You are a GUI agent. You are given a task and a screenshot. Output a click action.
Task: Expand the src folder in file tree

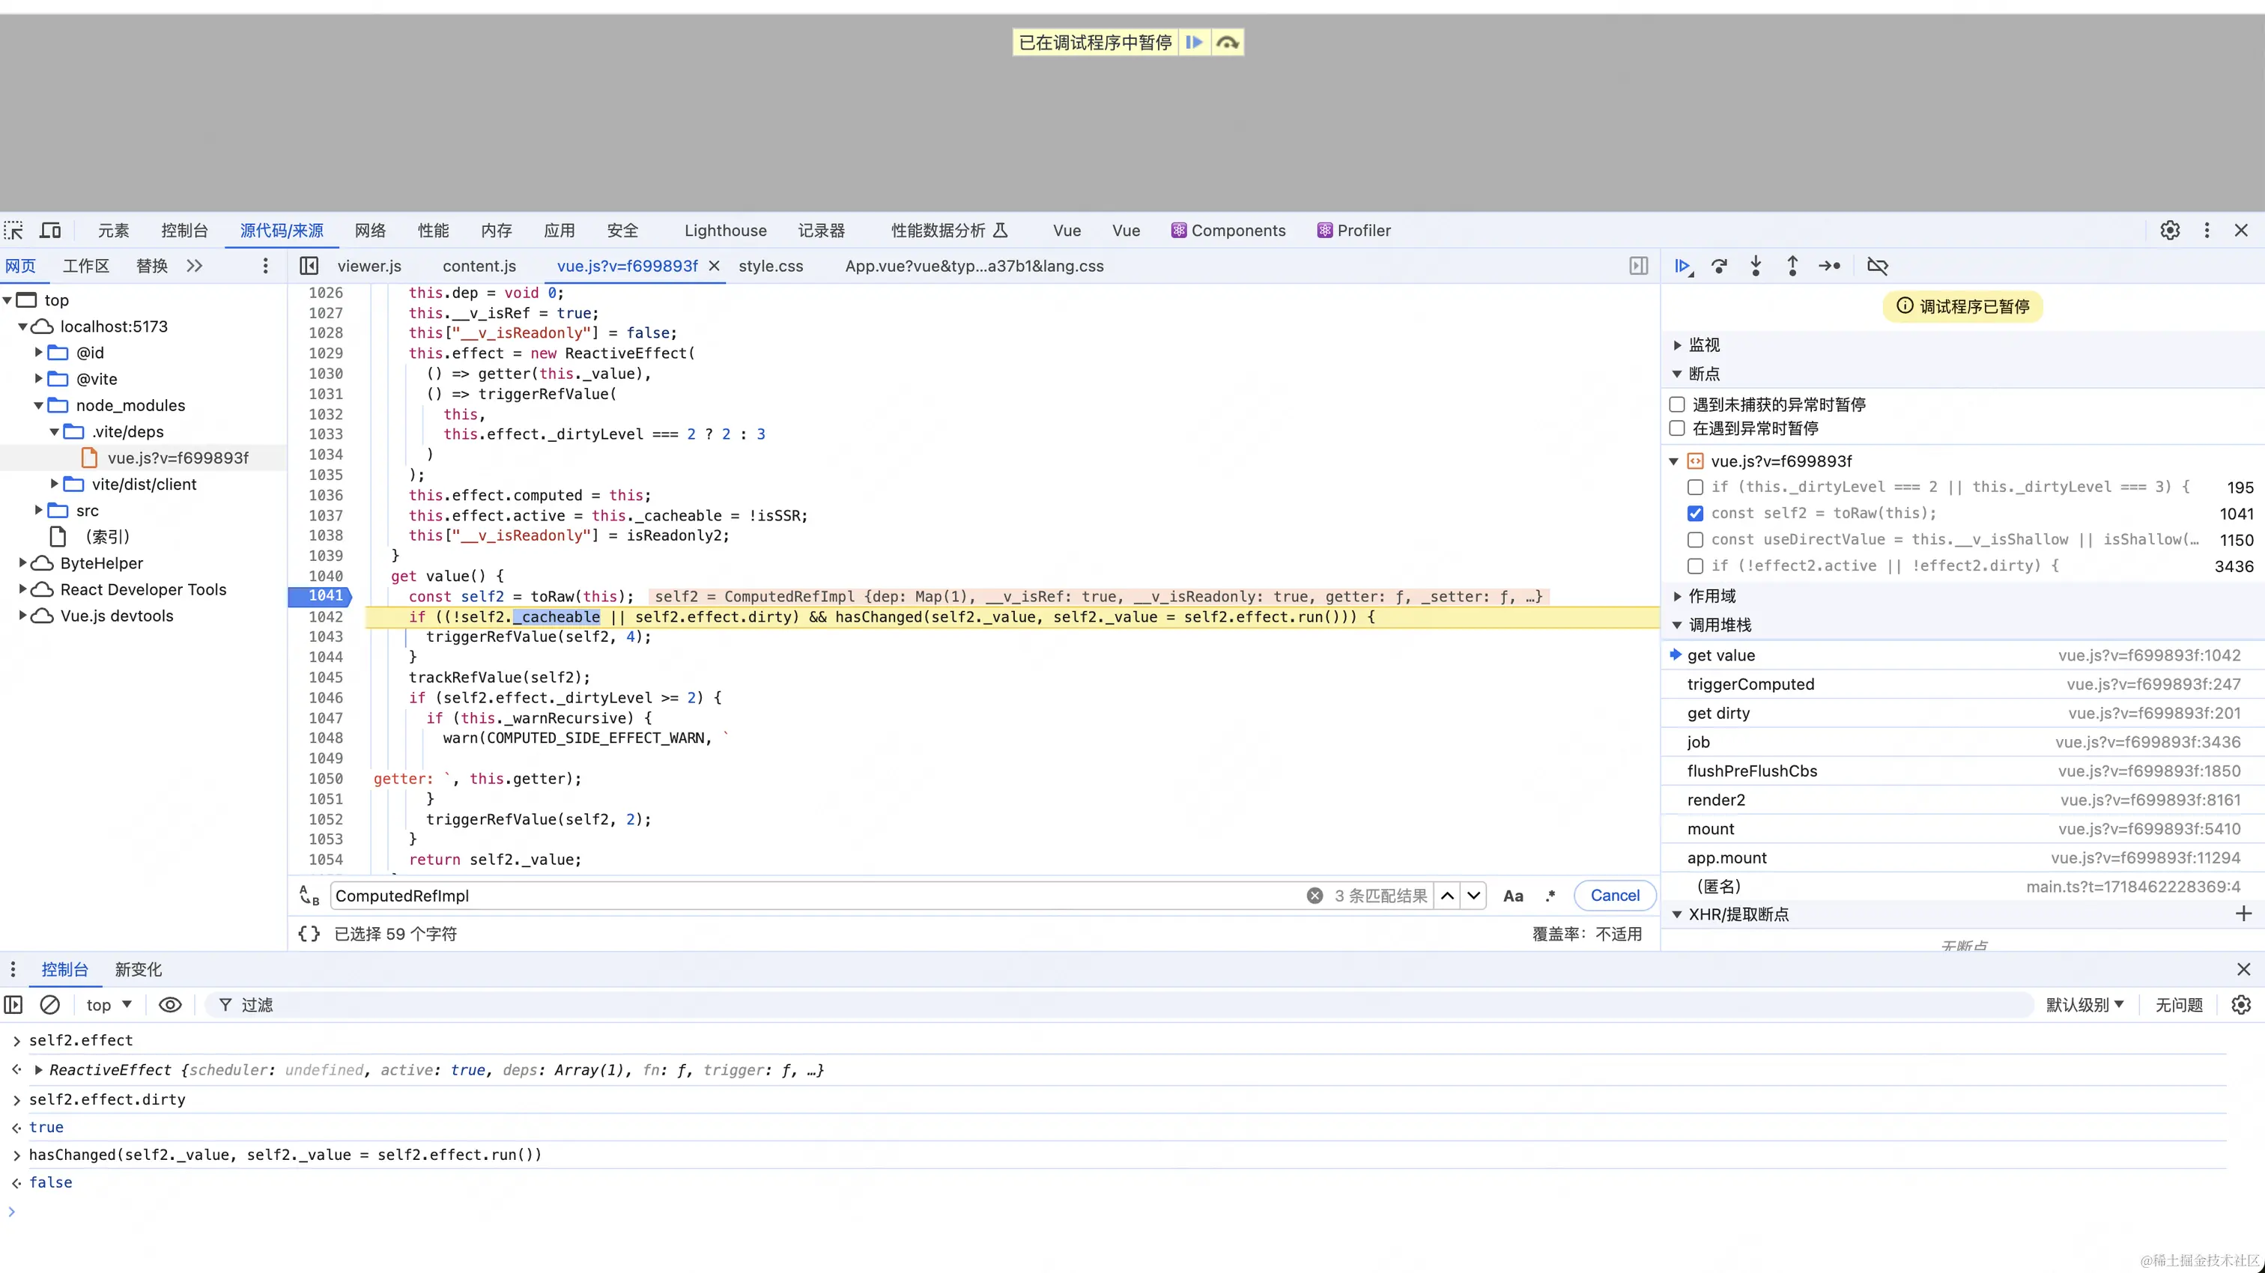39,510
